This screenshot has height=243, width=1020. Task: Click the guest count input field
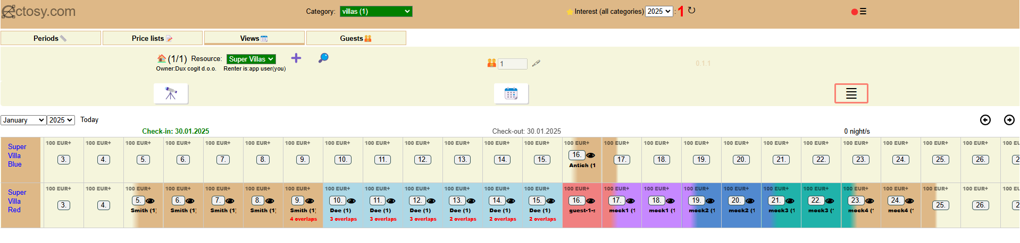(512, 64)
